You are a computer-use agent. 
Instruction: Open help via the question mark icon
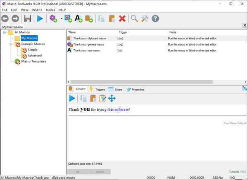(x=155, y=18)
